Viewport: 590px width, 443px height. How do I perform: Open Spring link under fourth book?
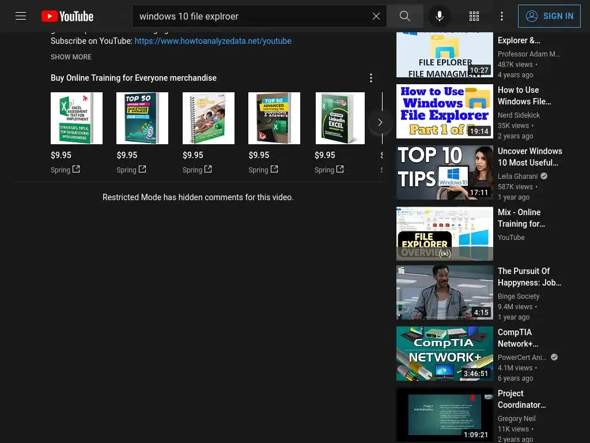263,170
